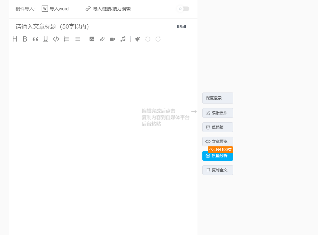
Task: Apply underline formatting
Action: tap(45, 39)
